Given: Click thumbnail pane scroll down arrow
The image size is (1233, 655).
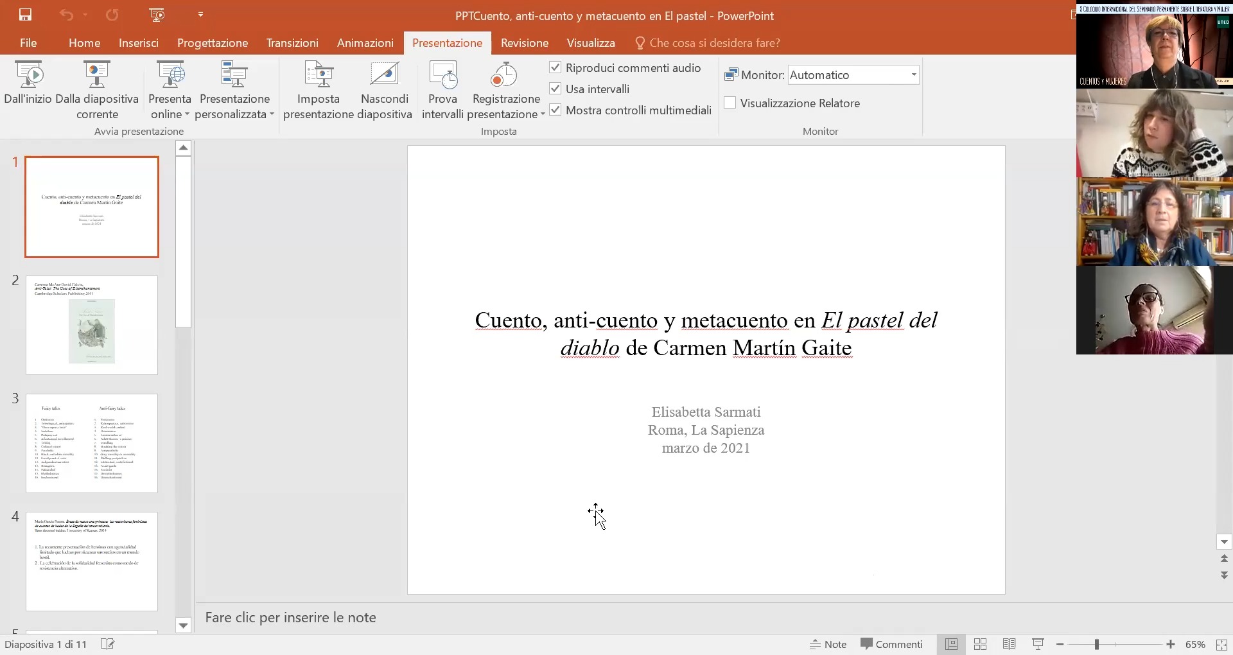Looking at the screenshot, I should [x=183, y=625].
